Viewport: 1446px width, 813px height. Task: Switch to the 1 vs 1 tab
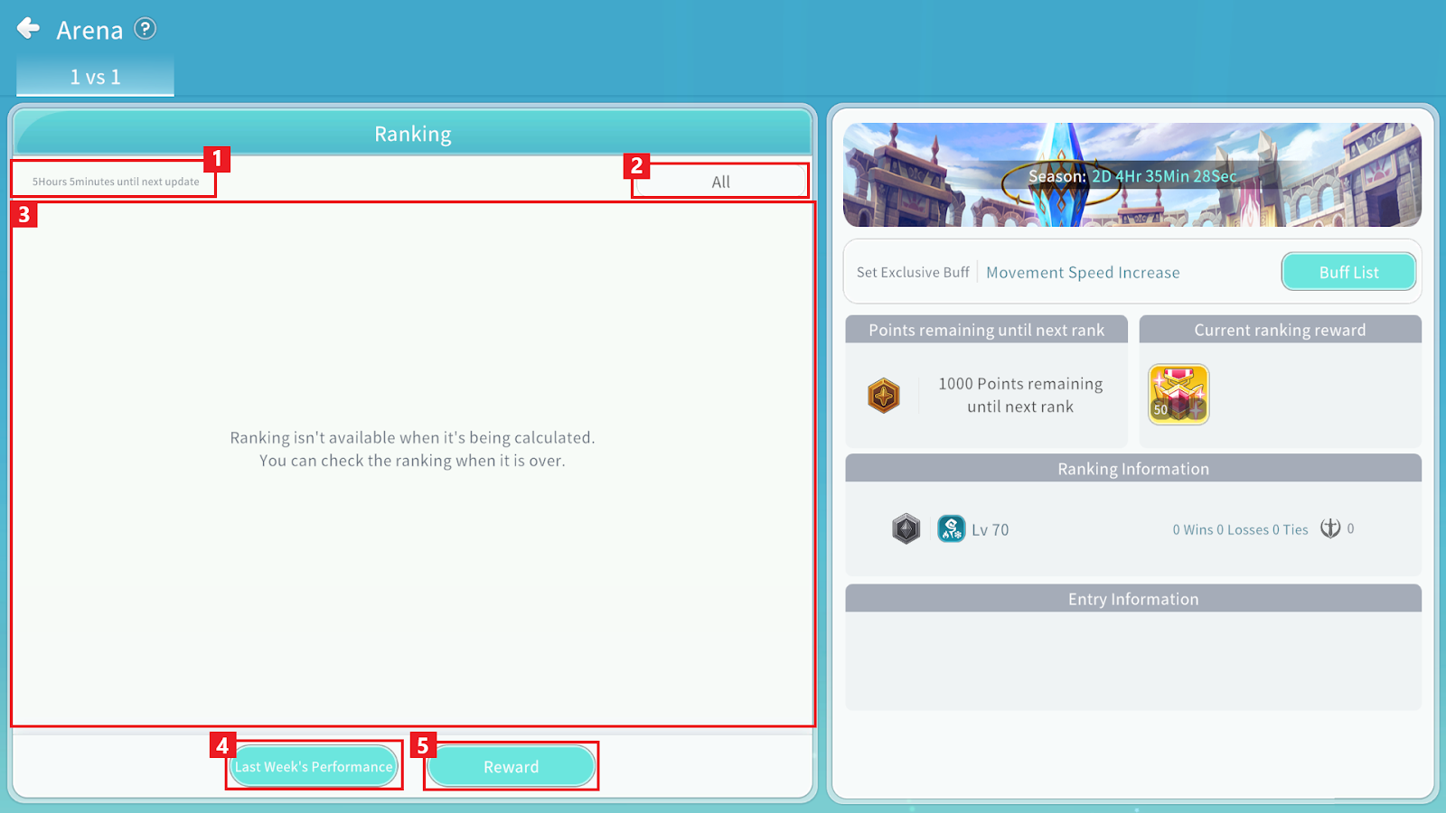pyautogui.click(x=95, y=77)
